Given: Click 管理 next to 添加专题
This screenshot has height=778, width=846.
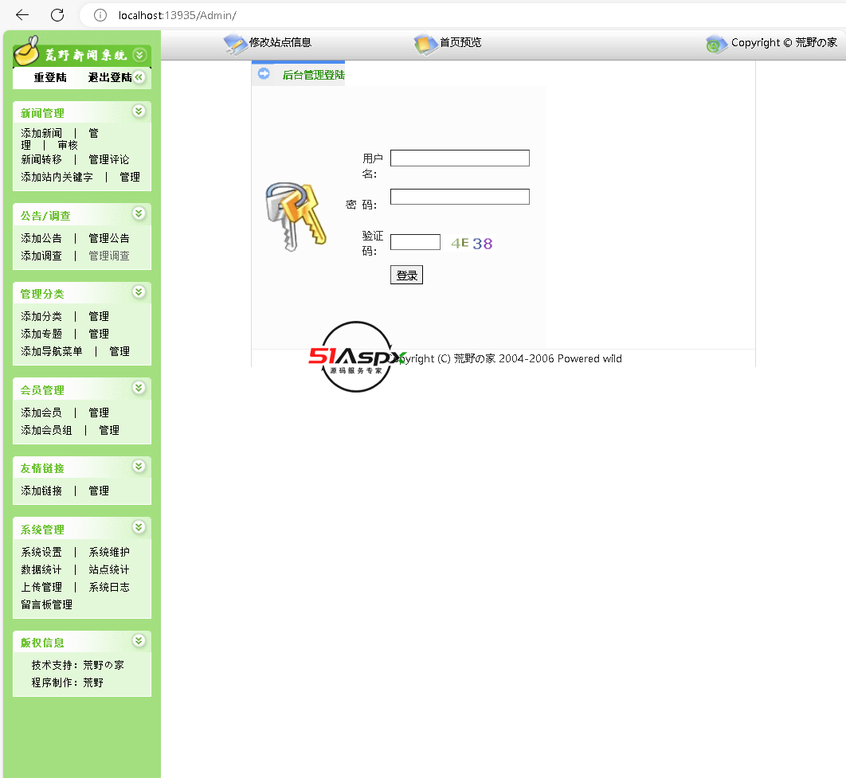Looking at the screenshot, I should pyautogui.click(x=99, y=334).
